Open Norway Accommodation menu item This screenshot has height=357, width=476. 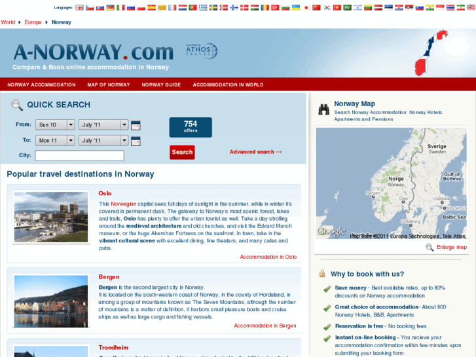42,85
